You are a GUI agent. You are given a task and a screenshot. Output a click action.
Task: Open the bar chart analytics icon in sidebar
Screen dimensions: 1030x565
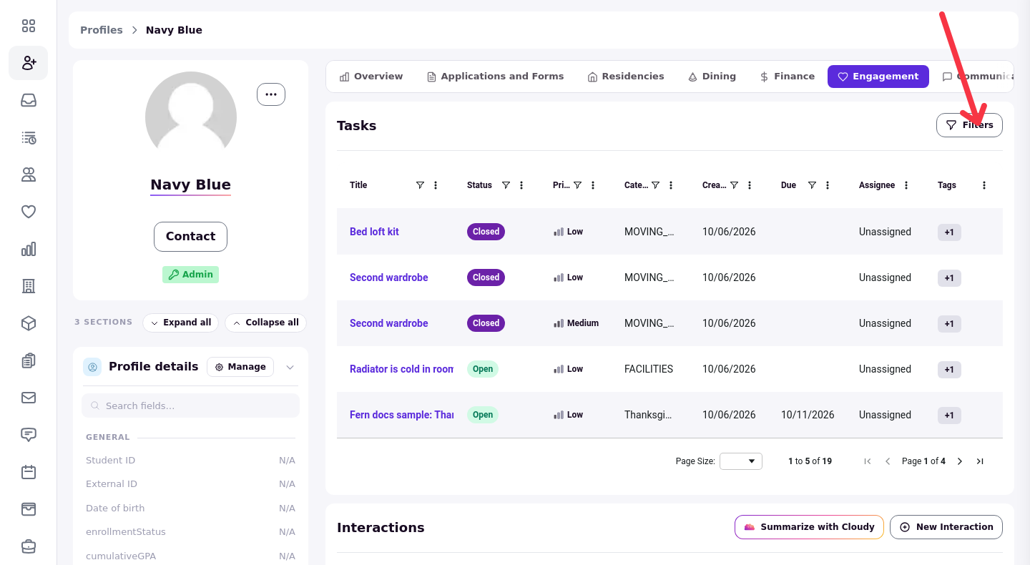pos(29,249)
